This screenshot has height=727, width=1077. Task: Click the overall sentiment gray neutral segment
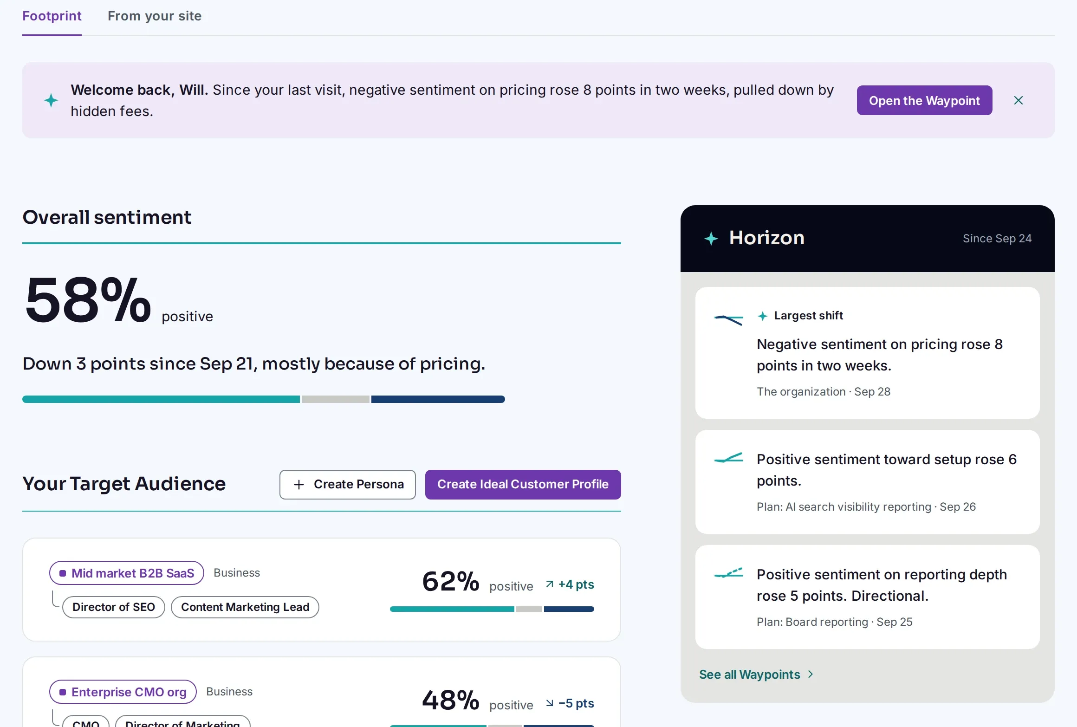point(336,399)
